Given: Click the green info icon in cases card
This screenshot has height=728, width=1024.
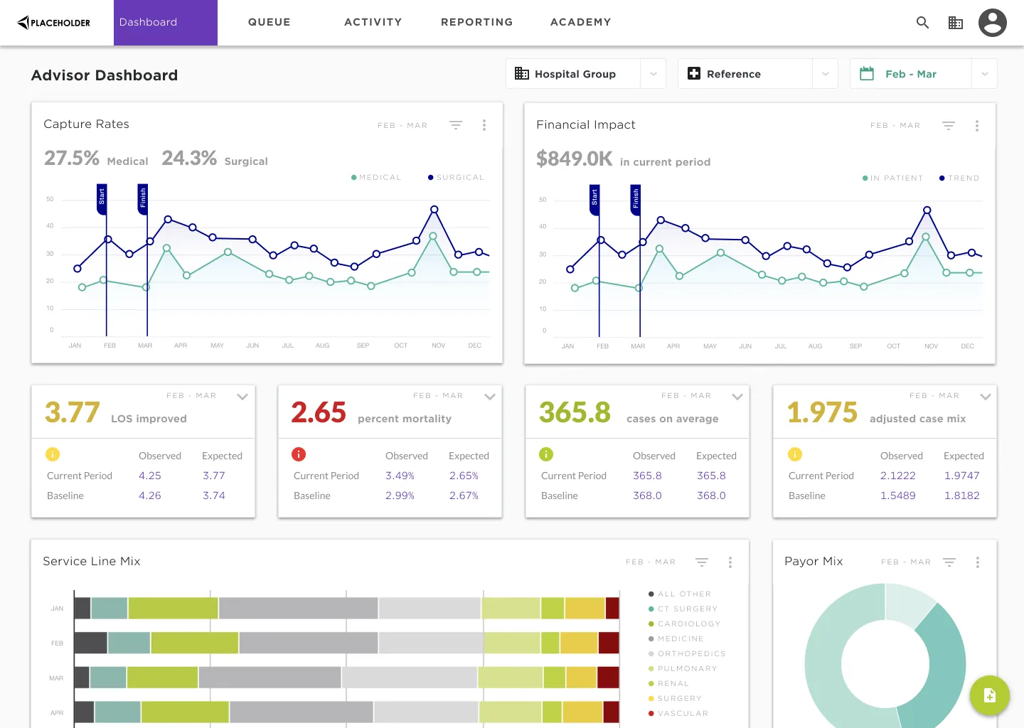Looking at the screenshot, I should coord(546,454).
